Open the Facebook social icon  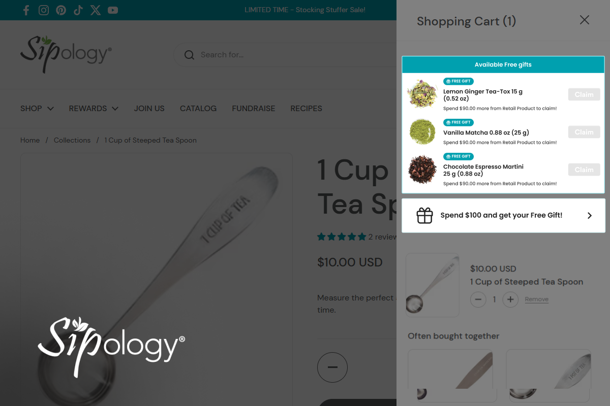click(26, 10)
